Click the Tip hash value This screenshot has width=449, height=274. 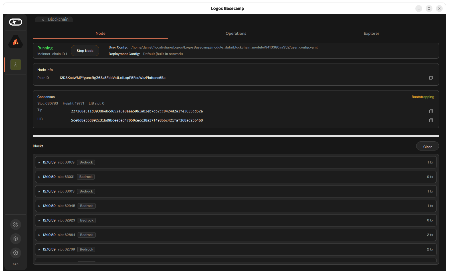[x=137, y=111]
